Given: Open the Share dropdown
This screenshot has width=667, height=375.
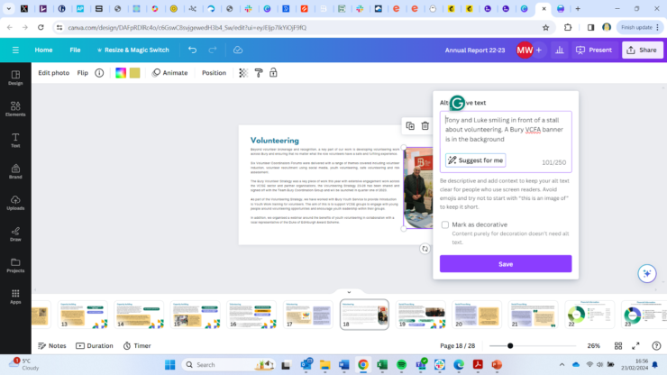Looking at the screenshot, I should click(642, 50).
